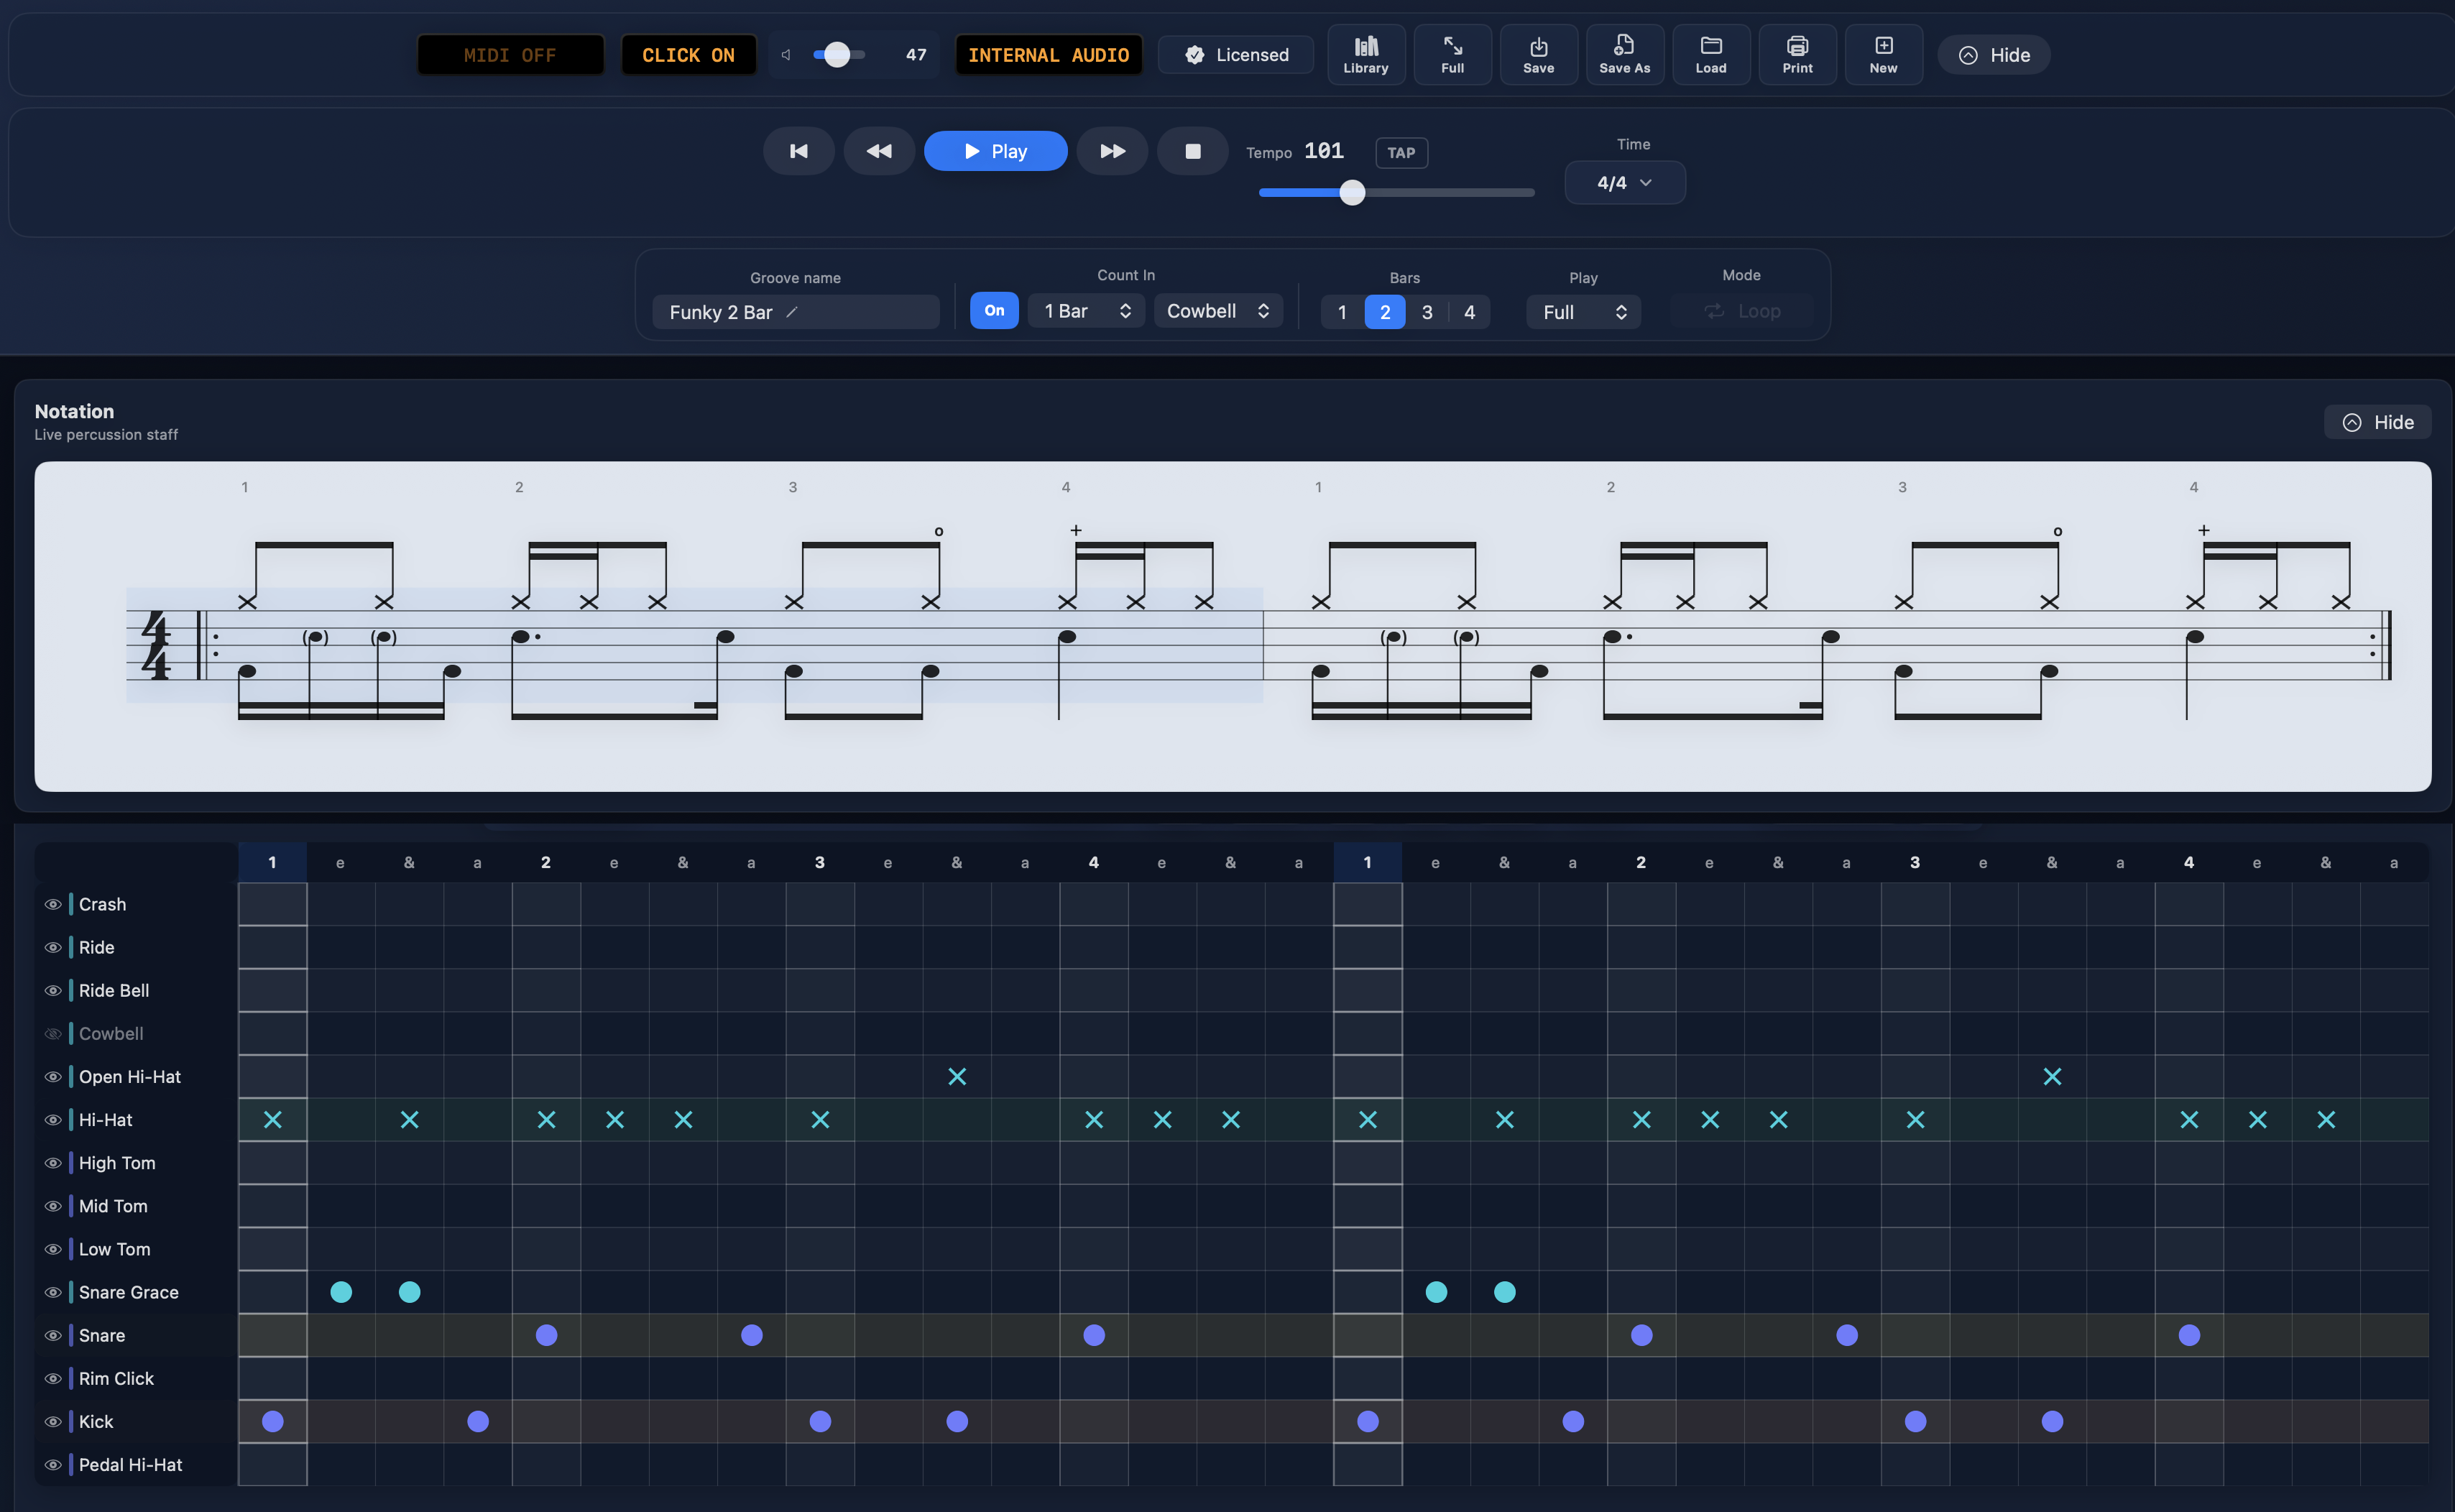Toggle Ride Bell visibility eye

coord(53,990)
